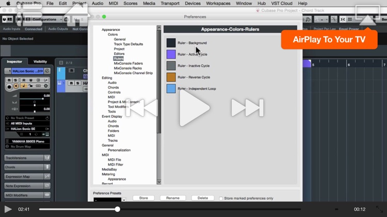Click the Expression Map section icon
387x217 pixels.
47,176
